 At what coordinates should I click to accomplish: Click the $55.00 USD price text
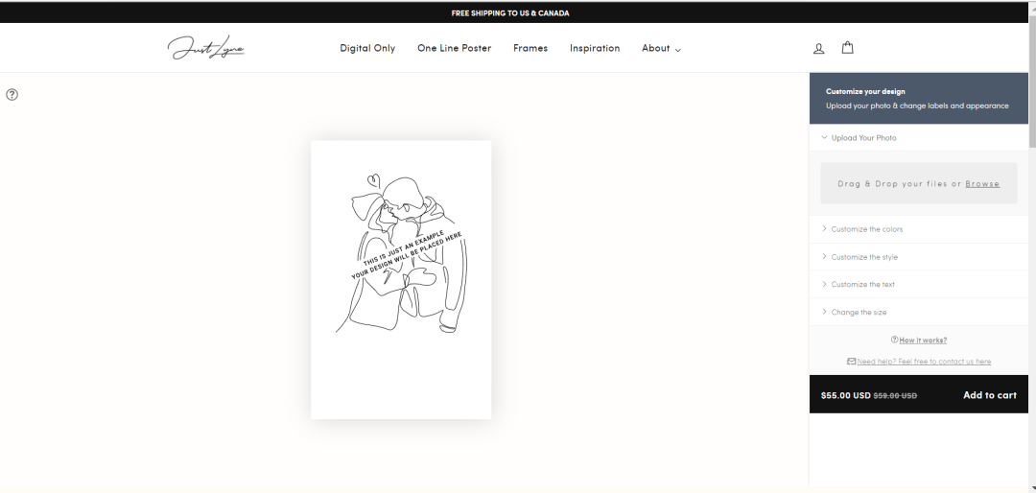(x=846, y=396)
